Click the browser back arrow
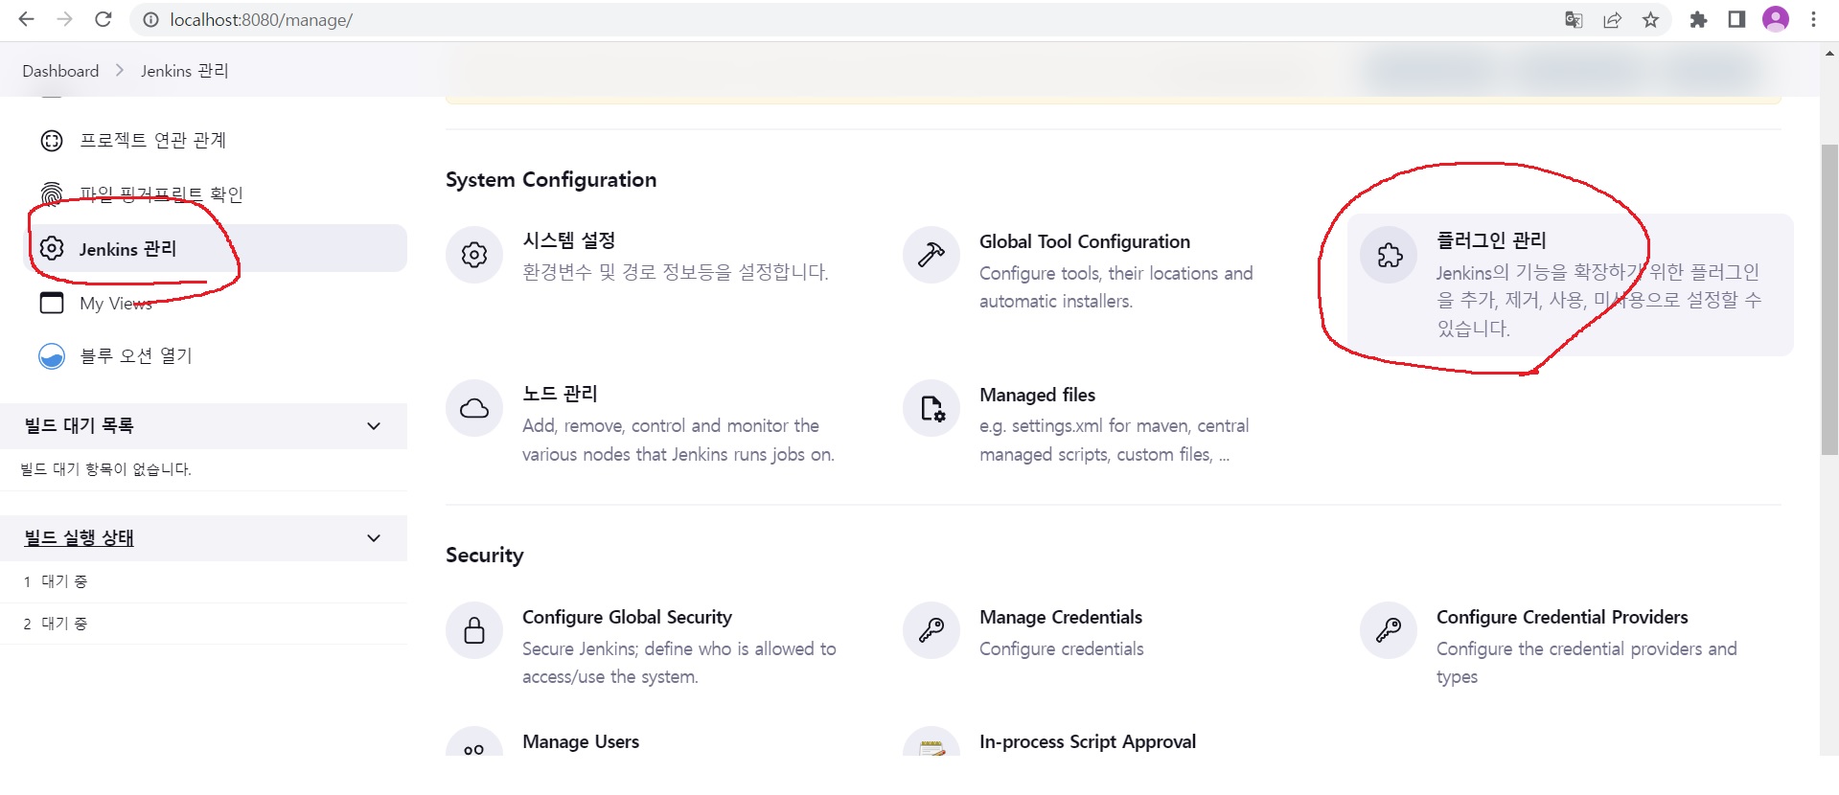The height and width of the screenshot is (795, 1839). [x=27, y=19]
